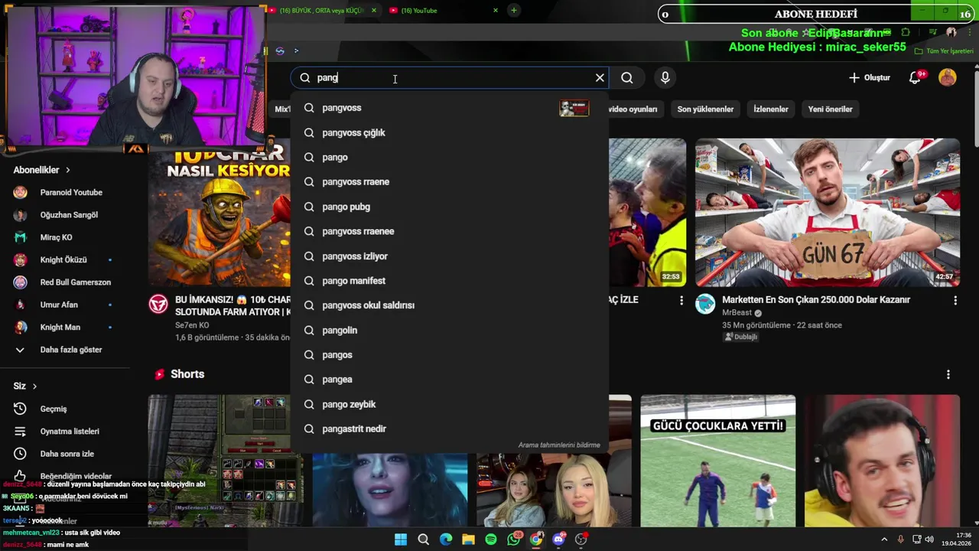
Task: Click the MrBeast channel name
Action: 737,312
